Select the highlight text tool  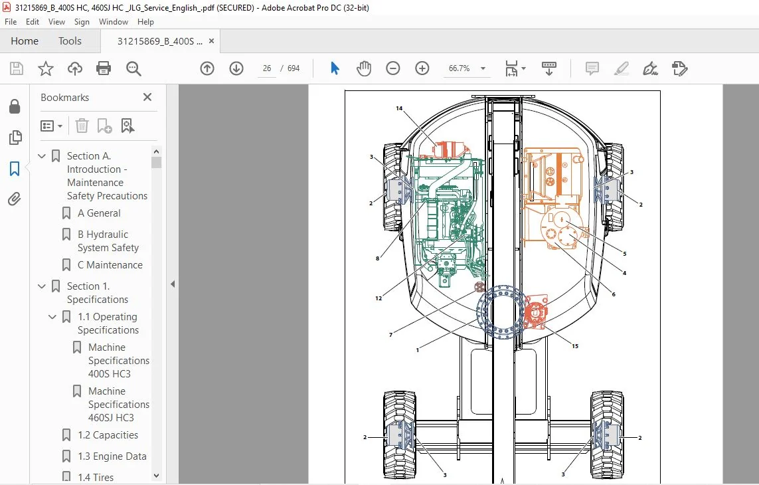click(621, 68)
